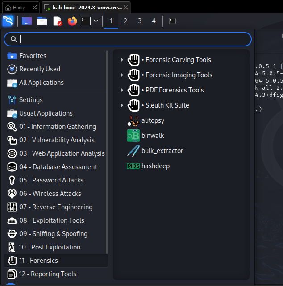
Task: Focus the application search field
Action: (x=128, y=39)
